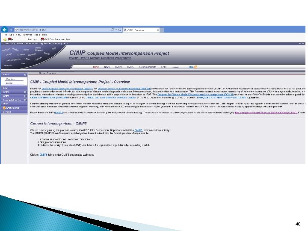This screenshot has height=231, width=308.
Task: Open Intergovernmental Panel on Climate Change link
Action: (x=266, y=113)
